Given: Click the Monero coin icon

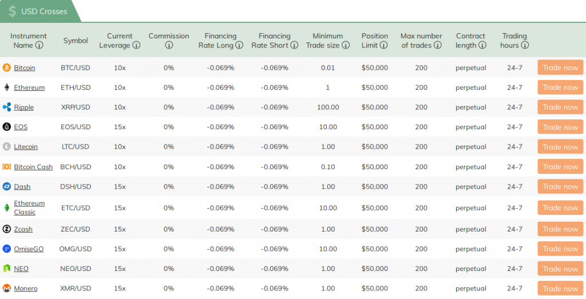Looking at the screenshot, I should (7, 289).
